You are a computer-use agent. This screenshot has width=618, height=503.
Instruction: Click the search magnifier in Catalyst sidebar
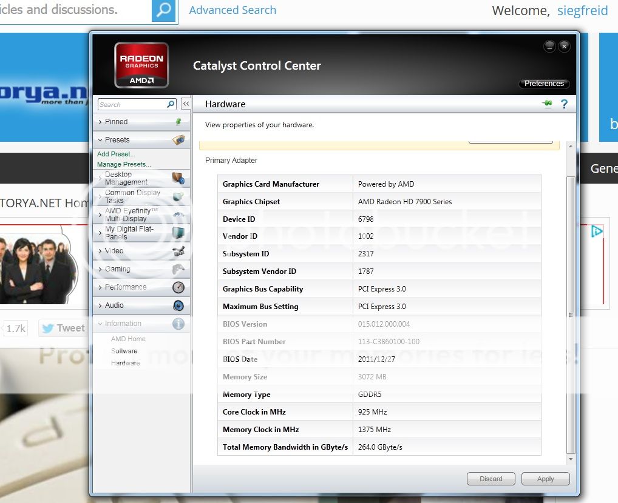coord(171,104)
